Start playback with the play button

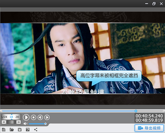(x=26, y=117)
